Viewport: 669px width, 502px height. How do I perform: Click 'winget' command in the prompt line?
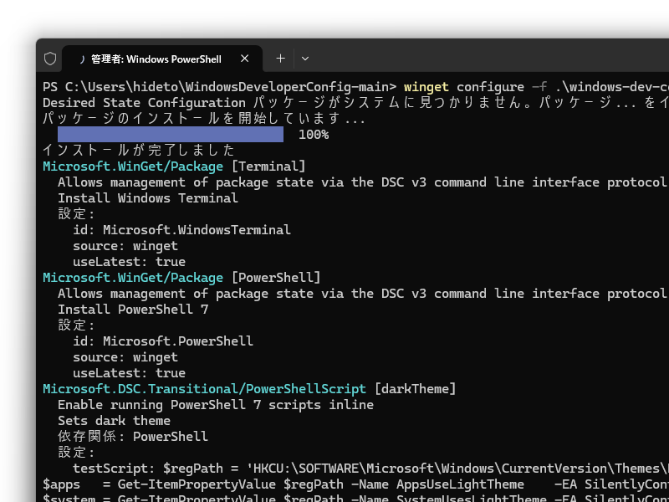pos(426,87)
